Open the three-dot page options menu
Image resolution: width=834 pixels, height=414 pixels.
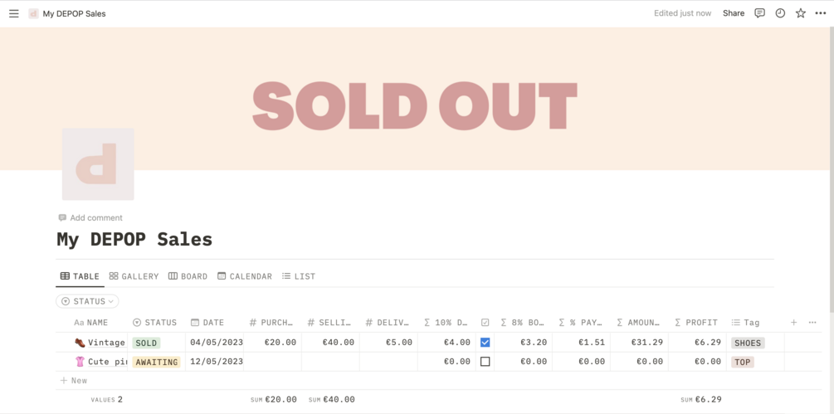pos(821,13)
